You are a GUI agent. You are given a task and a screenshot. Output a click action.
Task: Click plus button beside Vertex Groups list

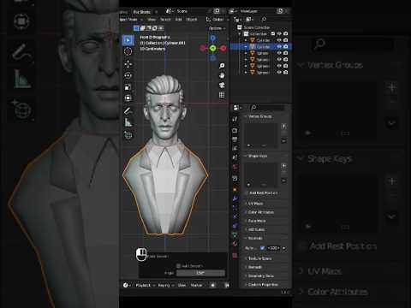(x=284, y=126)
